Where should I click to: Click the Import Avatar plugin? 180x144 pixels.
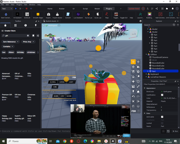point(57,15)
